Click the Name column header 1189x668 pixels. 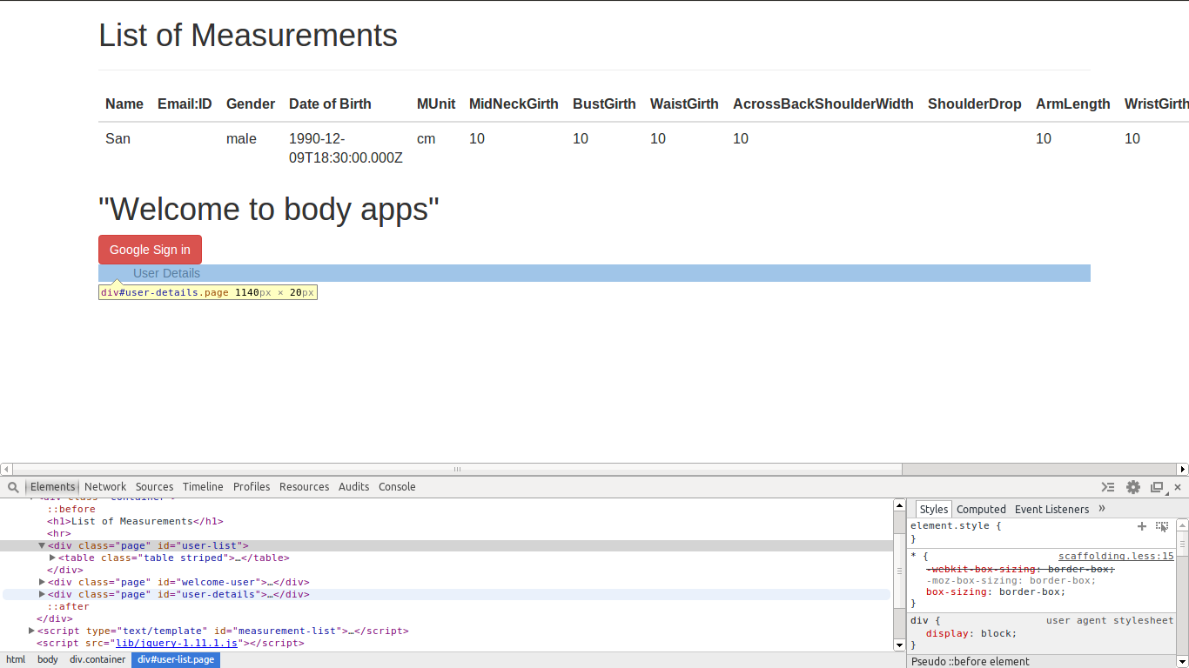[x=124, y=104]
